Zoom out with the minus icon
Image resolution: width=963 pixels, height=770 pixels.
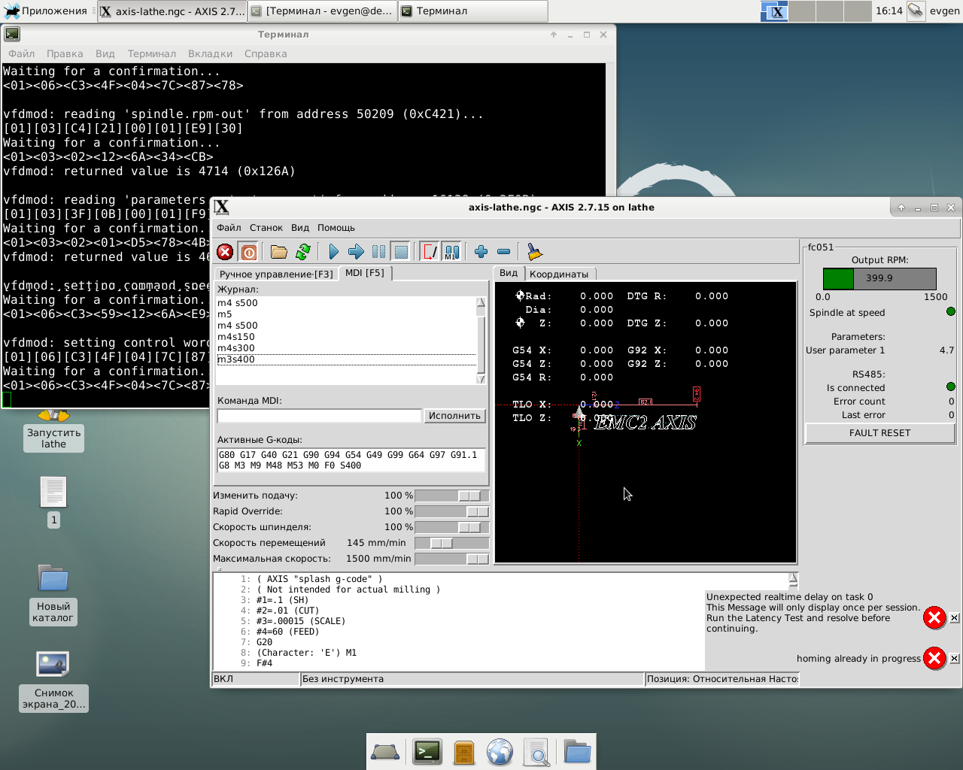click(x=504, y=252)
